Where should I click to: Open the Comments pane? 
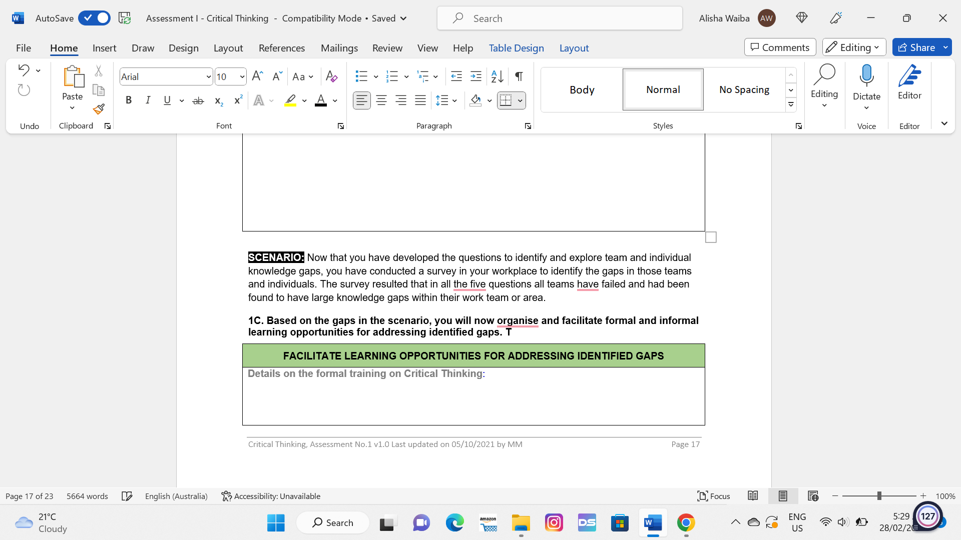(779, 47)
